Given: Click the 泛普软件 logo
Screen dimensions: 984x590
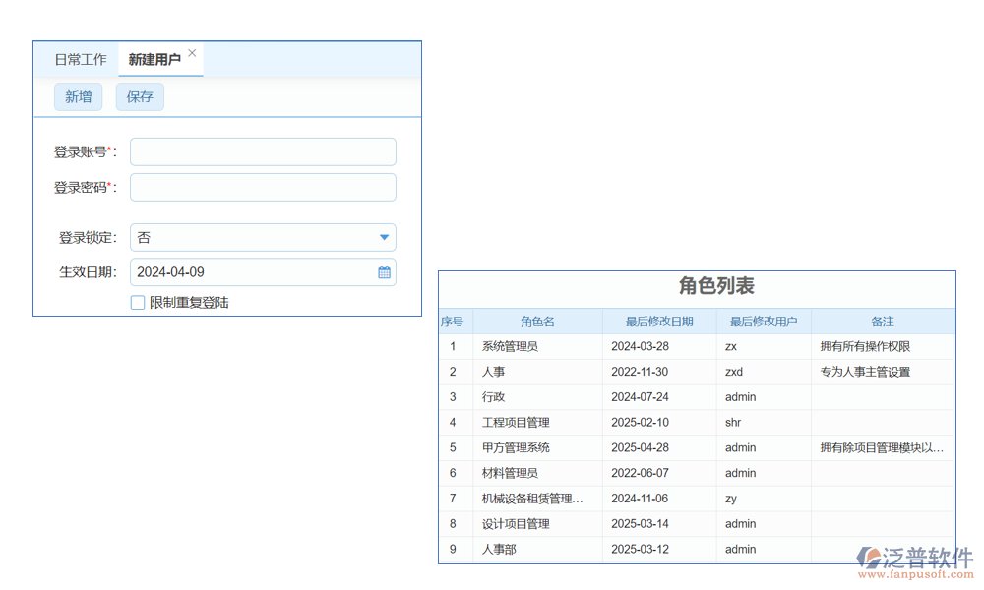Looking at the screenshot, I should 914,562.
